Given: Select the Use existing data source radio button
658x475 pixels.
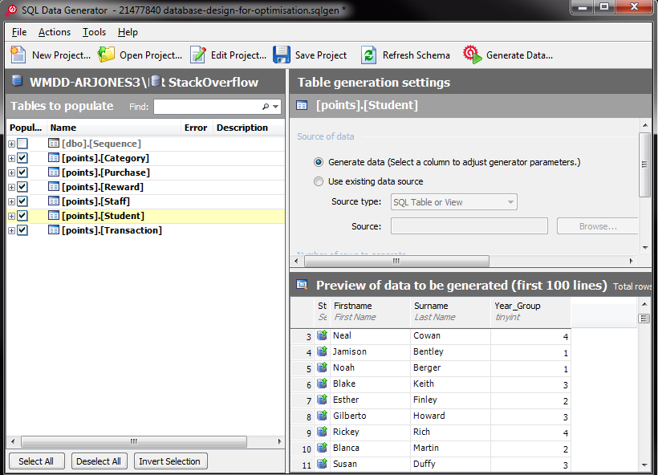Looking at the screenshot, I should (319, 181).
